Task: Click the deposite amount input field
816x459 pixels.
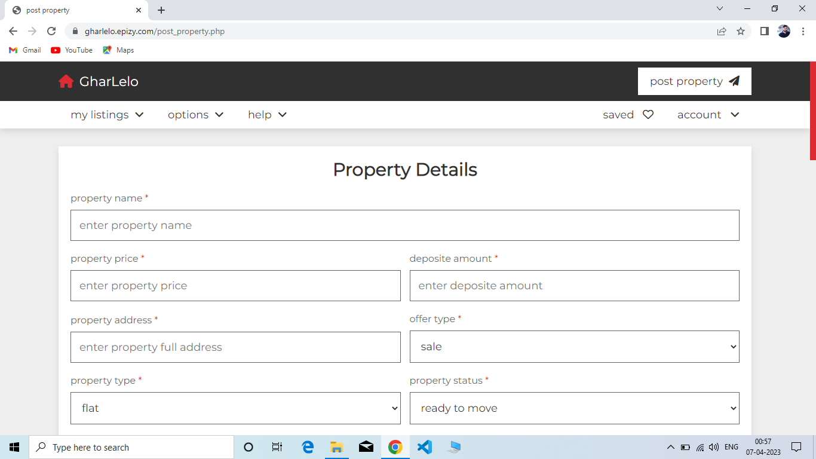Action: pyautogui.click(x=575, y=286)
